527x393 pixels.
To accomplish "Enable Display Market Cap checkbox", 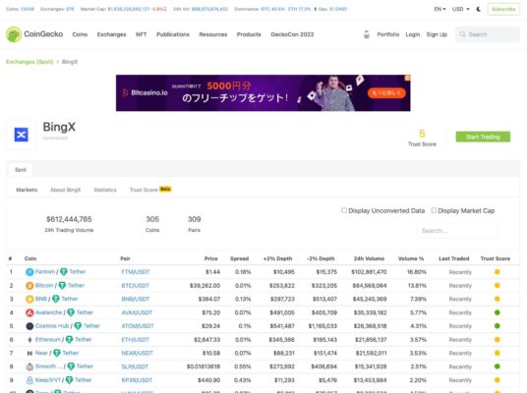I will pos(434,210).
